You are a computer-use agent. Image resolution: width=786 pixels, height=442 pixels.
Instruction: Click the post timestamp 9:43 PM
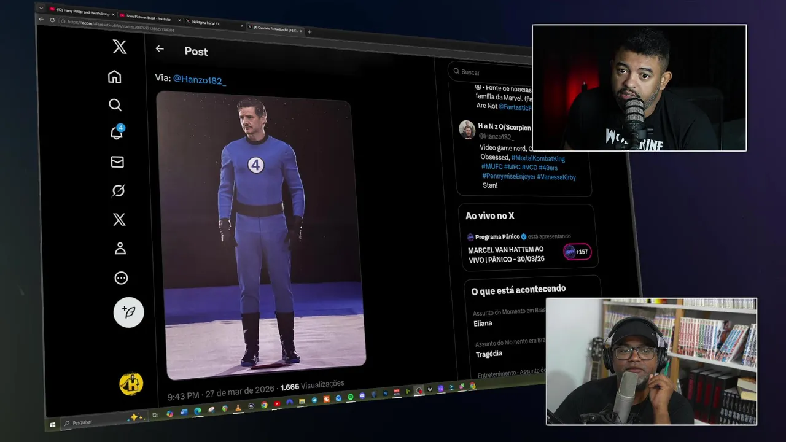click(x=183, y=396)
